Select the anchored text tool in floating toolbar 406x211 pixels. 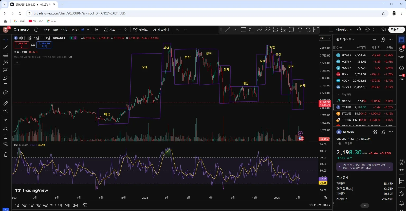308,30
